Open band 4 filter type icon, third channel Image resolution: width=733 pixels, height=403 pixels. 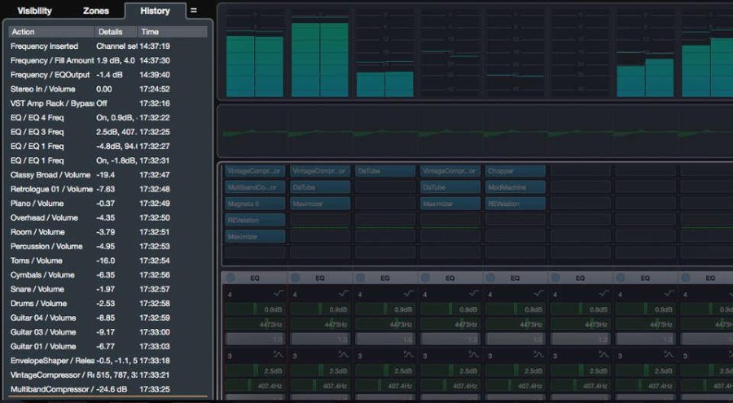pyautogui.click(x=409, y=294)
